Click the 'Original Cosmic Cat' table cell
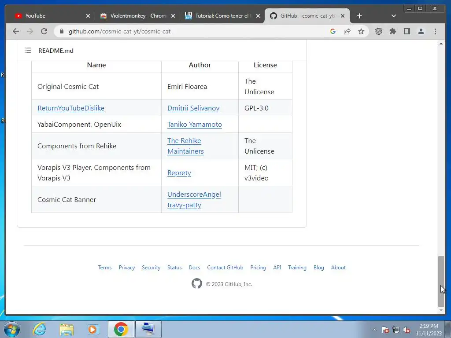The image size is (451, 338). pos(96,87)
